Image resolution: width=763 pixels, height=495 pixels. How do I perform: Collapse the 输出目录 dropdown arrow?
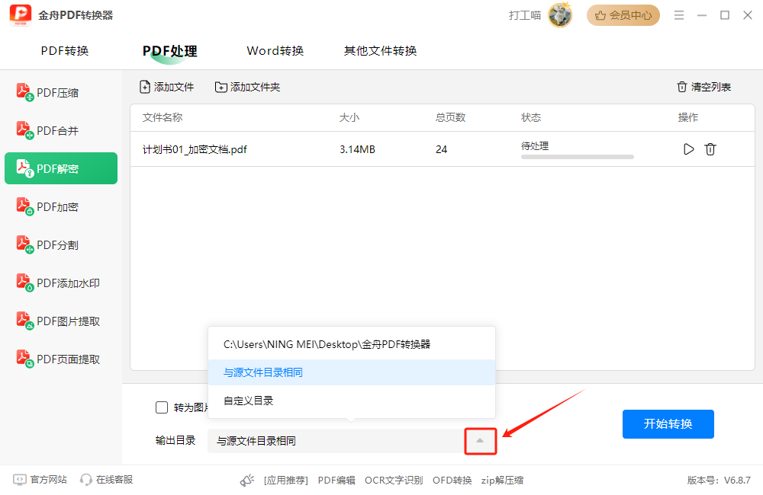tap(480, 441)
